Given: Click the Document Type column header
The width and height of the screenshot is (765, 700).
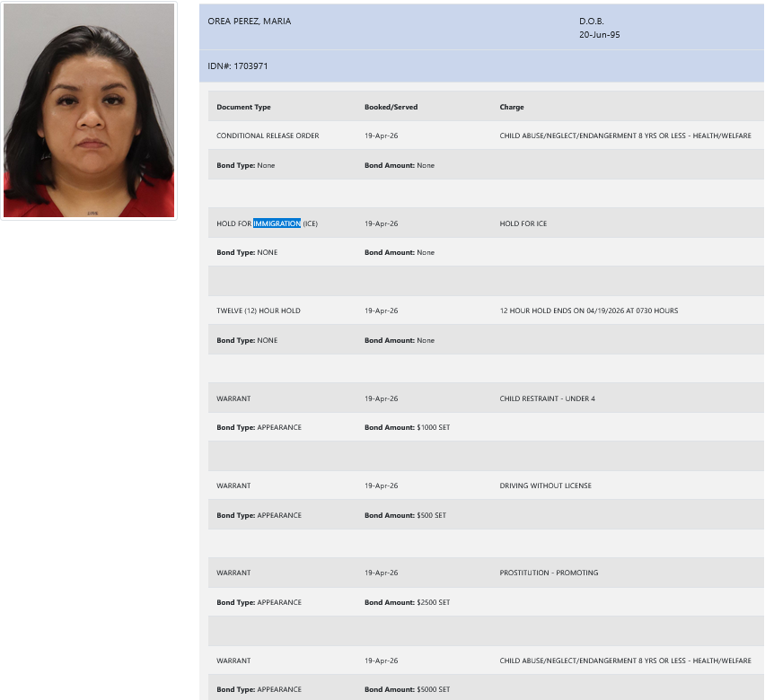Looking at the screenshot, I should pos(243,107).
